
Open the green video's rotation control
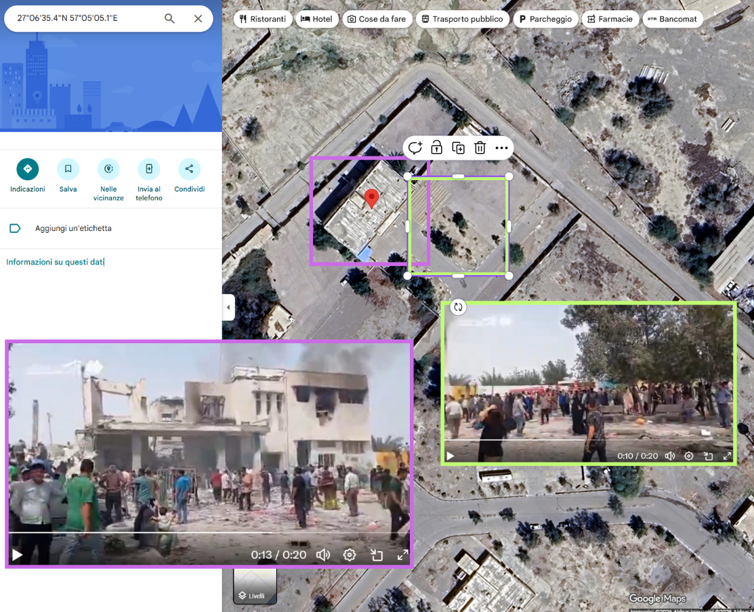458,307
